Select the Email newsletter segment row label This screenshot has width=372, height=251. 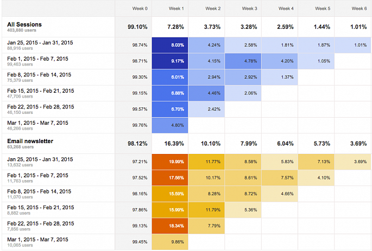(30, 141)
